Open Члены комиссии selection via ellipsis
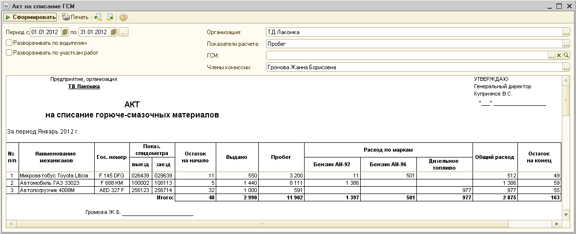The image size is (576, 234). click(x=566, y=67)
